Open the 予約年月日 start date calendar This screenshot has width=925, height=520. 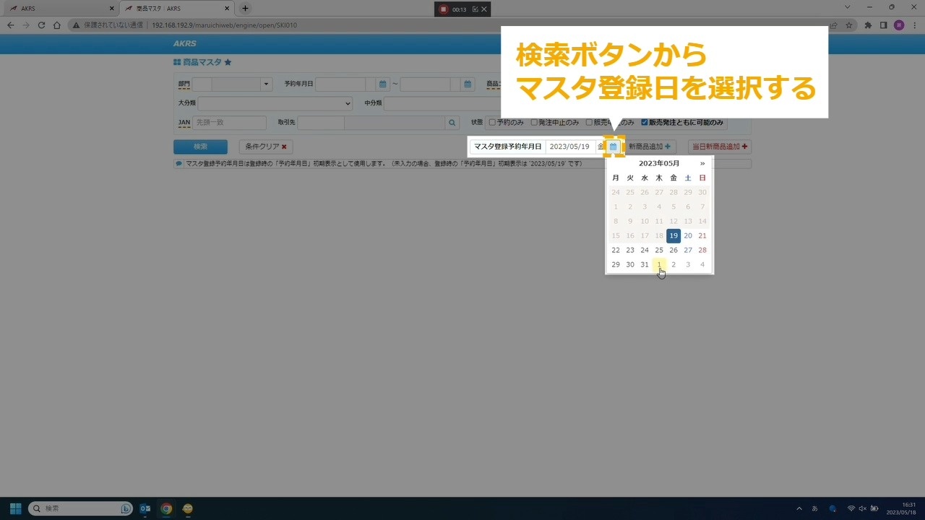pyautogui.click(x=383, y=84)
